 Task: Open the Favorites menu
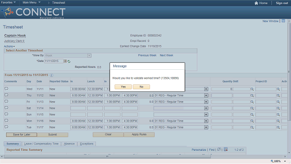(x=8, y=3)
